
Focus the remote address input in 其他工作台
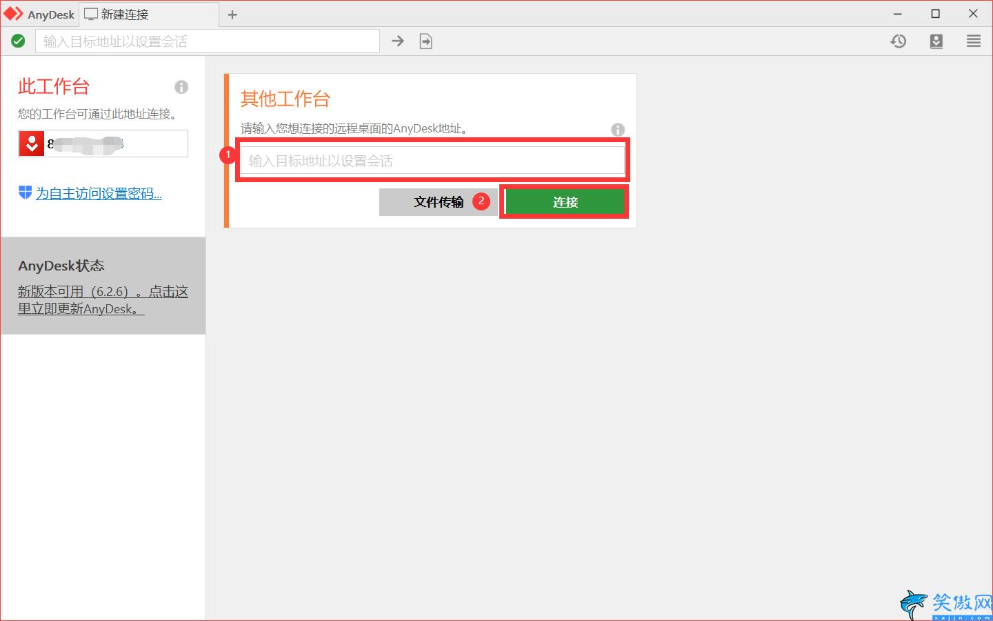pos(432,161)
